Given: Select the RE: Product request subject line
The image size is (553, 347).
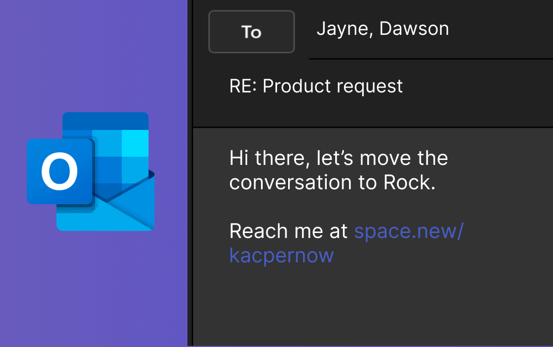Looking at the screenshot, I should click(316, 87).
